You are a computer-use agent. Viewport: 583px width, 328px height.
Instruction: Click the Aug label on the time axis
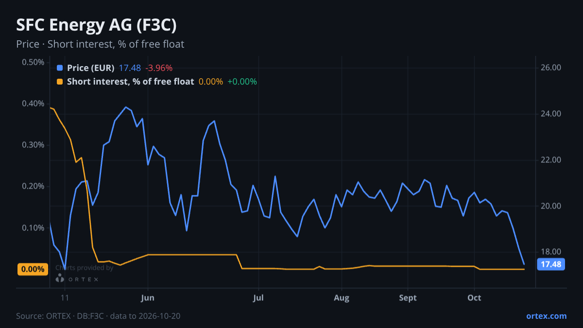click(342, 298)
